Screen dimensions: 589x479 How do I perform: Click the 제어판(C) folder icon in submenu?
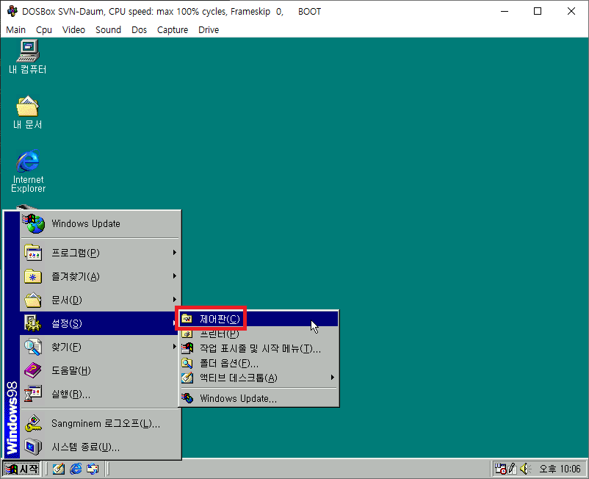click(187, 319)
